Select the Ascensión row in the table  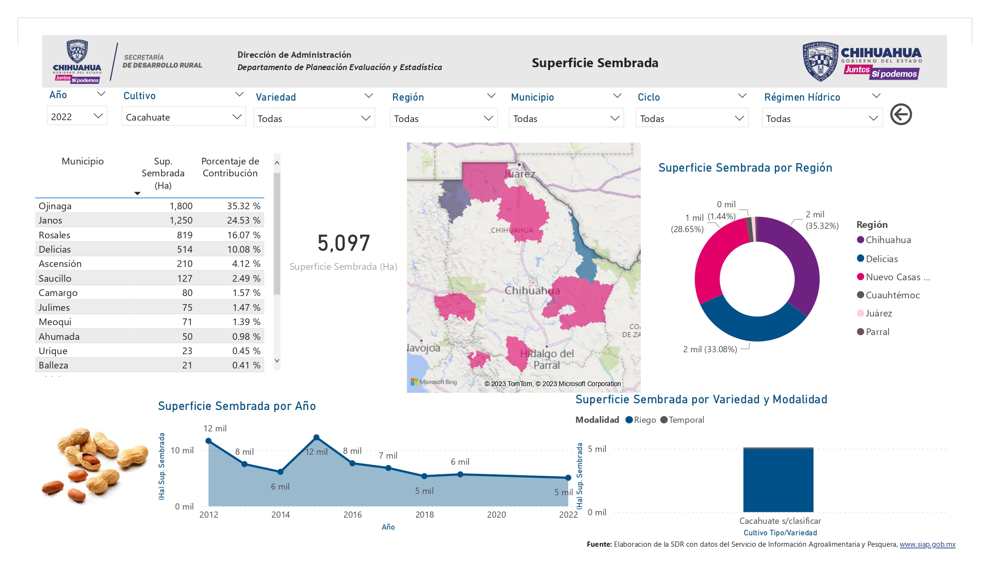pyautogui.click(x=149, y=264)
